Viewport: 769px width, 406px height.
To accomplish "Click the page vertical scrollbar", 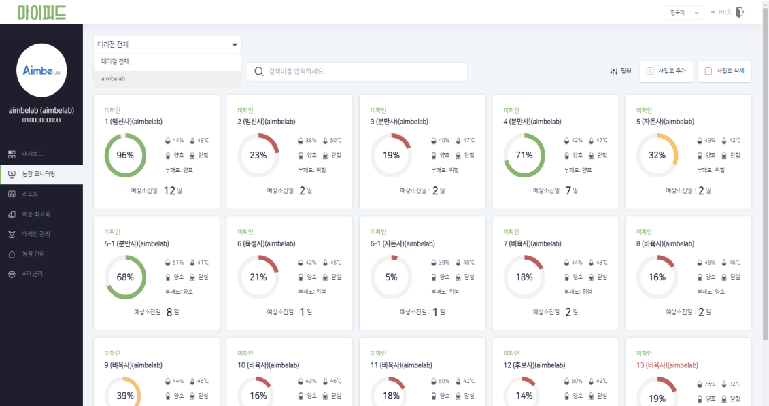I will click(x=766, y=174).
